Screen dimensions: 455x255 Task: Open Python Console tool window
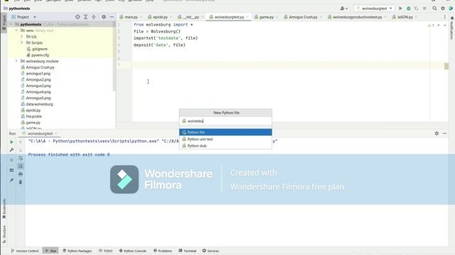click(133, 251)
